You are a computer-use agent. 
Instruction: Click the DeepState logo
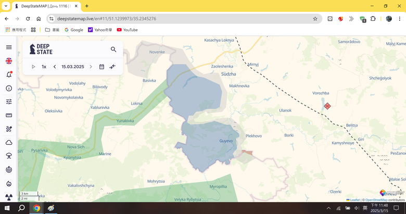(x=41, y=49)
